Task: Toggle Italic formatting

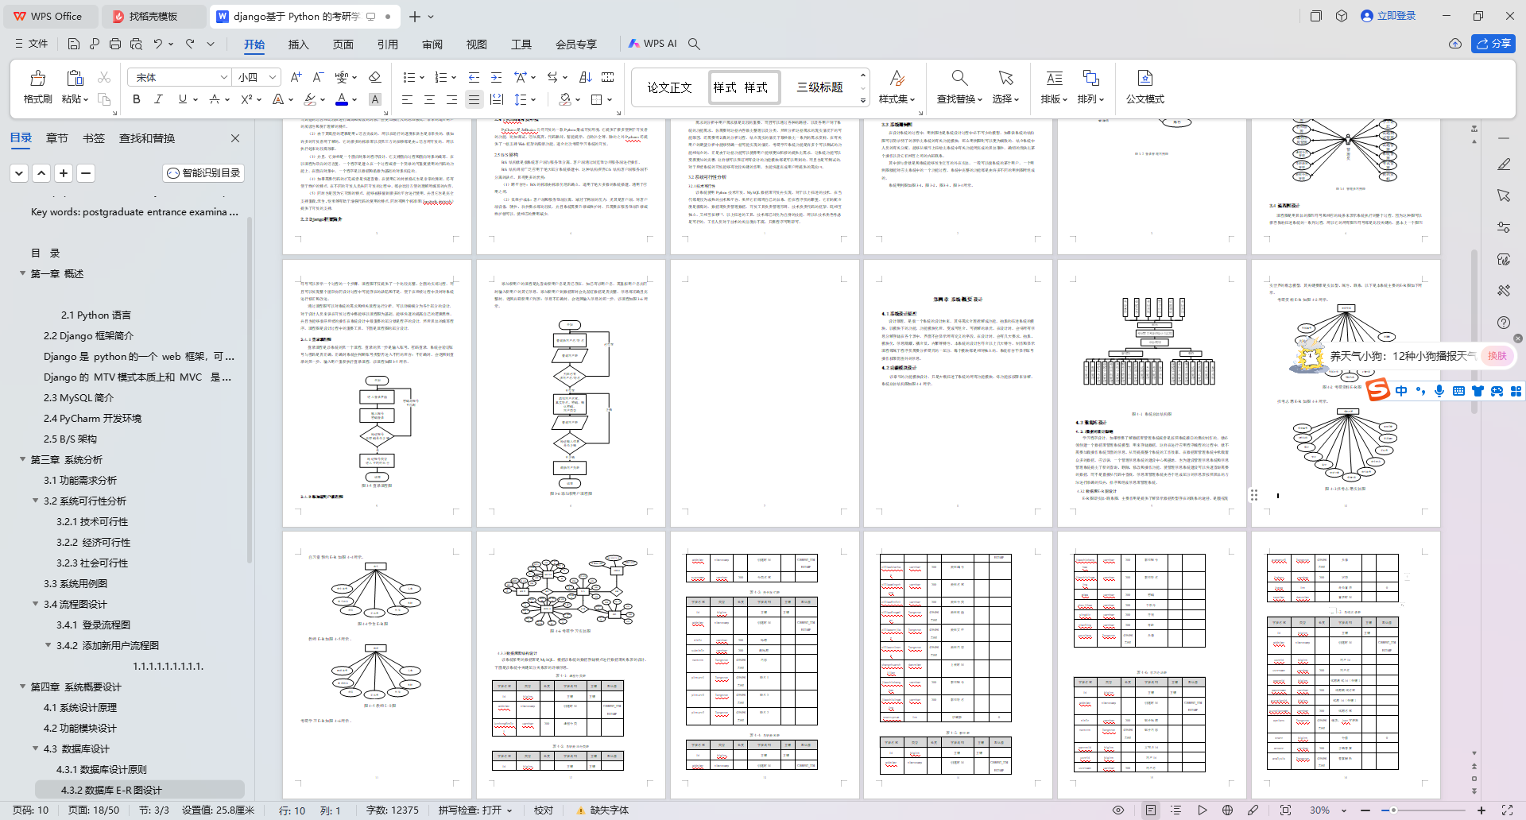Action: click(x=158, y=99)
